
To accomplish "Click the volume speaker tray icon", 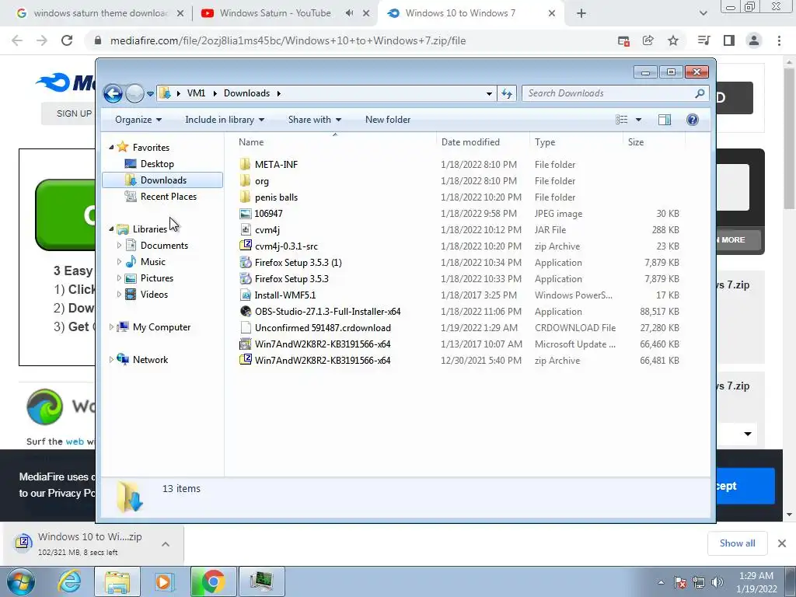I will (x=717, y=582).
